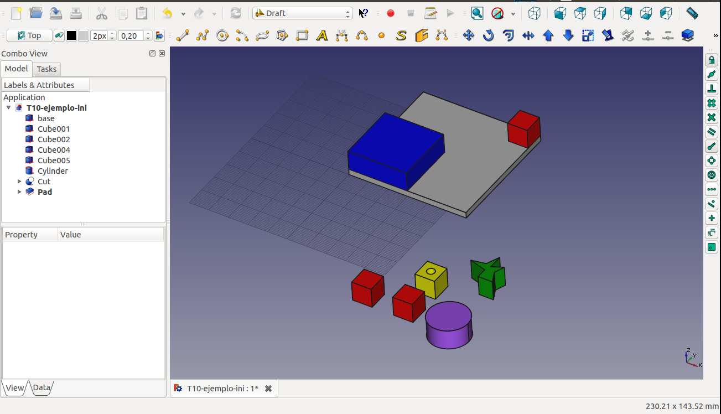The image size is (721, 414).
Task: Click the Top working plane button
Action: pos(29,36)
